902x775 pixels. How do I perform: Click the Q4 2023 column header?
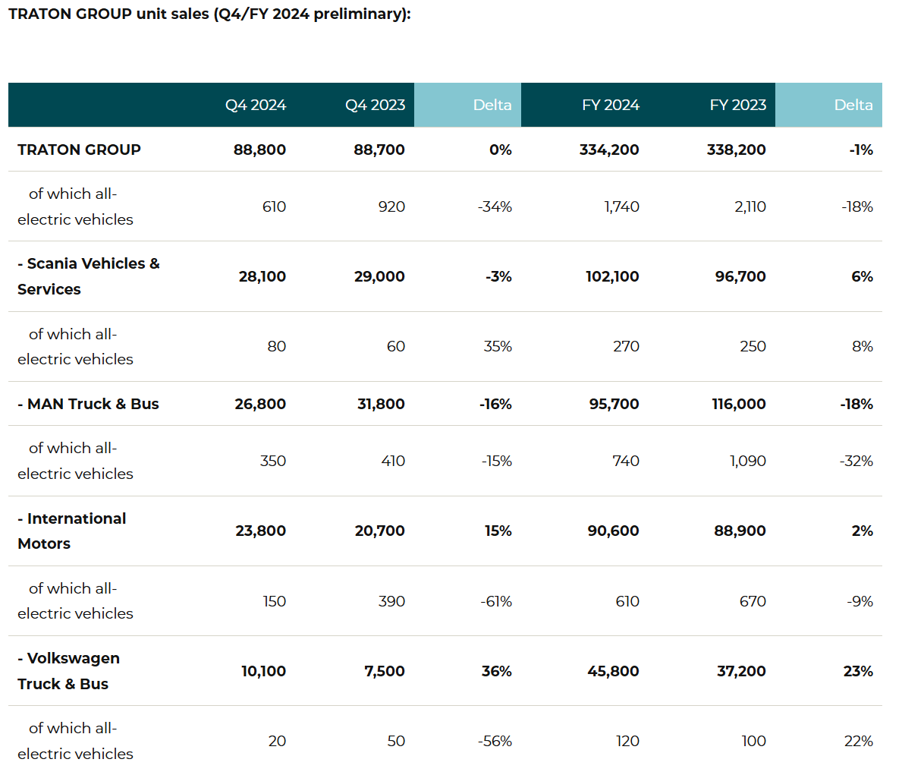tap(375, 105)
